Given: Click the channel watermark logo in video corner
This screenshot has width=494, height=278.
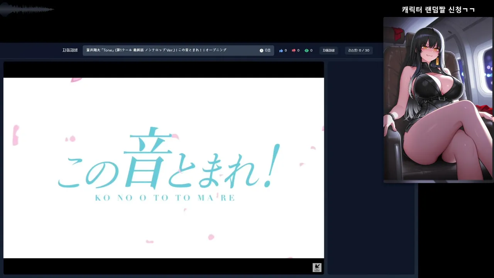Looking at the screenshot, I should (x=317, y=268).
